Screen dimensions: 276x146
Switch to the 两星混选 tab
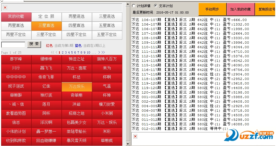point(77,17)
